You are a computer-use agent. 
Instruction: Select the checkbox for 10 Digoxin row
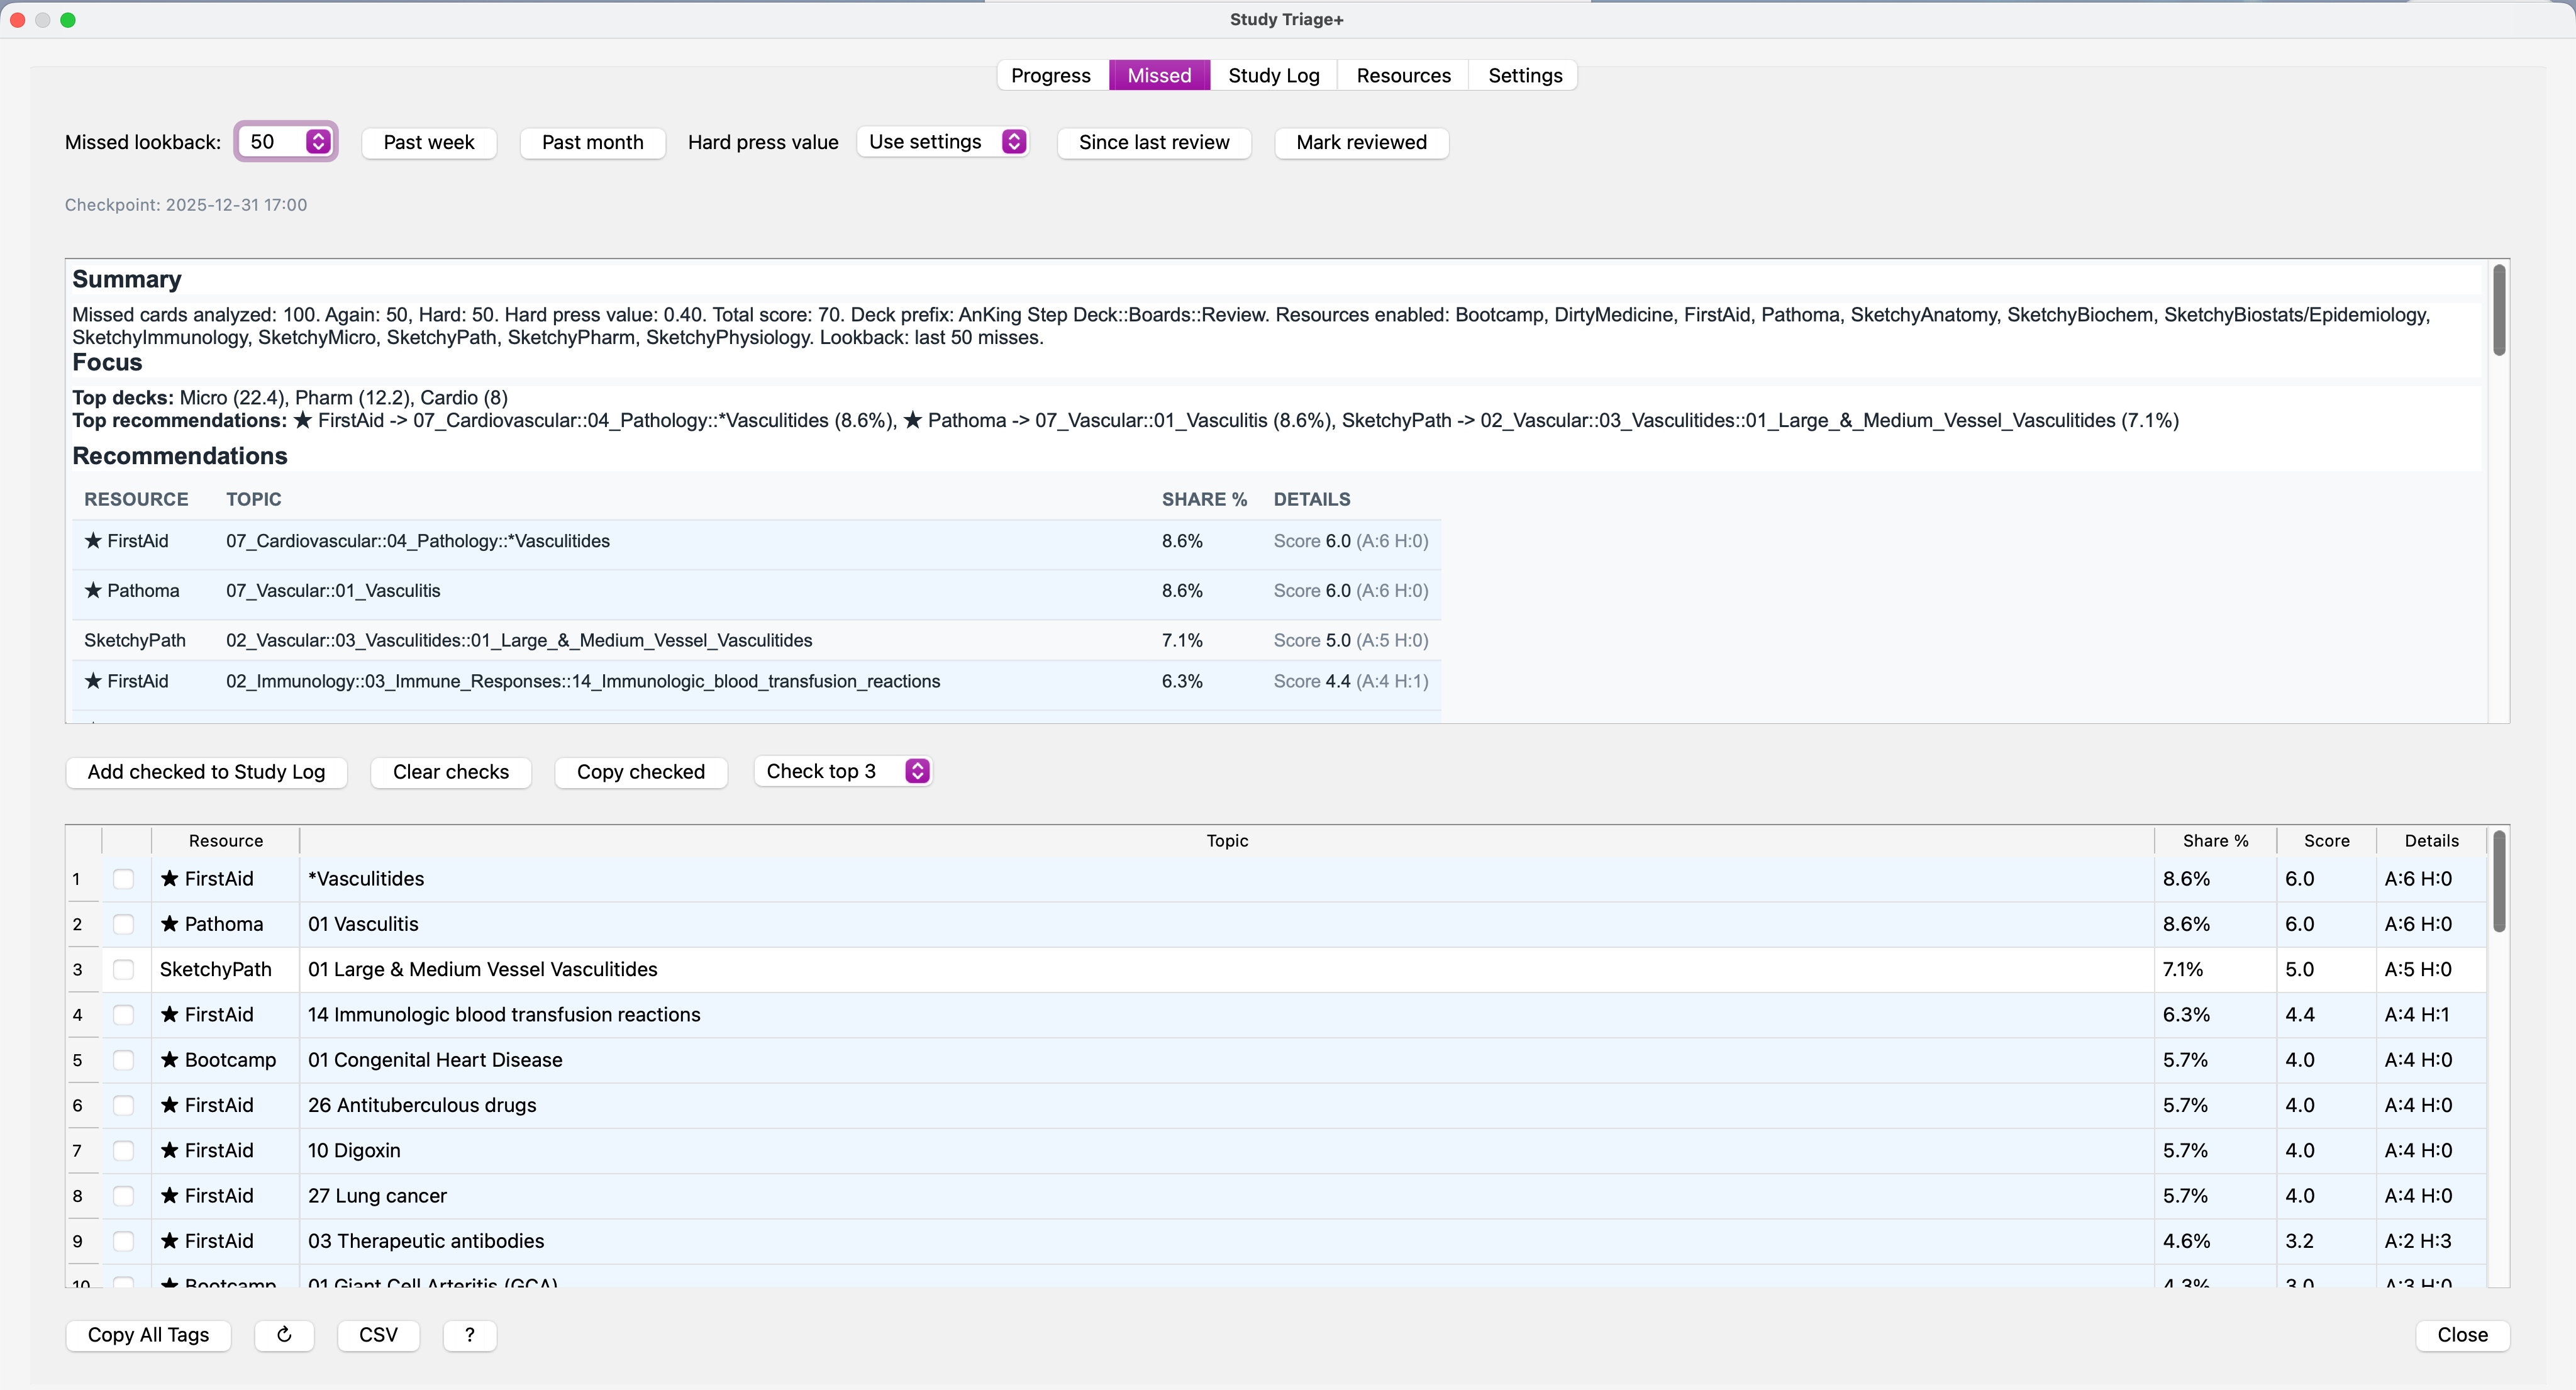[x=124, y=1151]
